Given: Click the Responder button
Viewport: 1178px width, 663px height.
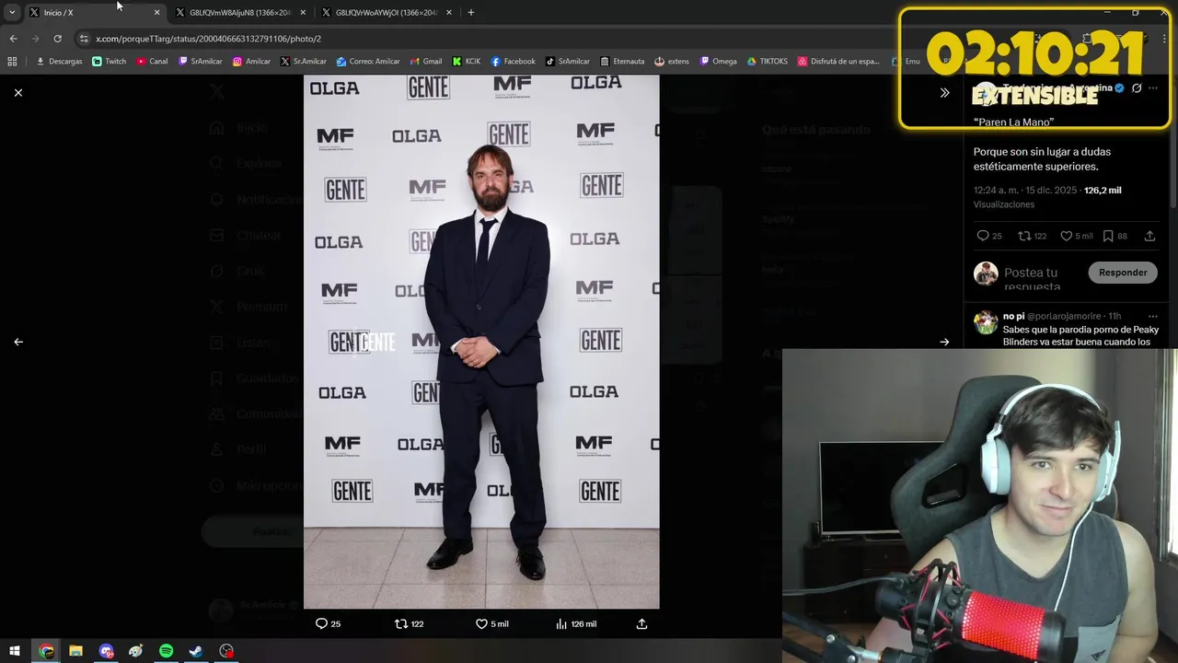Looking at the screenshot, I should coord(1123,273).
